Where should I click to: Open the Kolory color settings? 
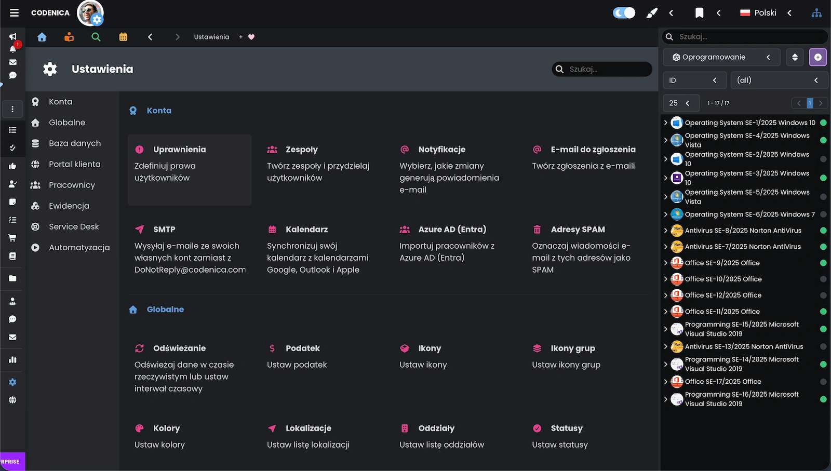pos(166,428)
